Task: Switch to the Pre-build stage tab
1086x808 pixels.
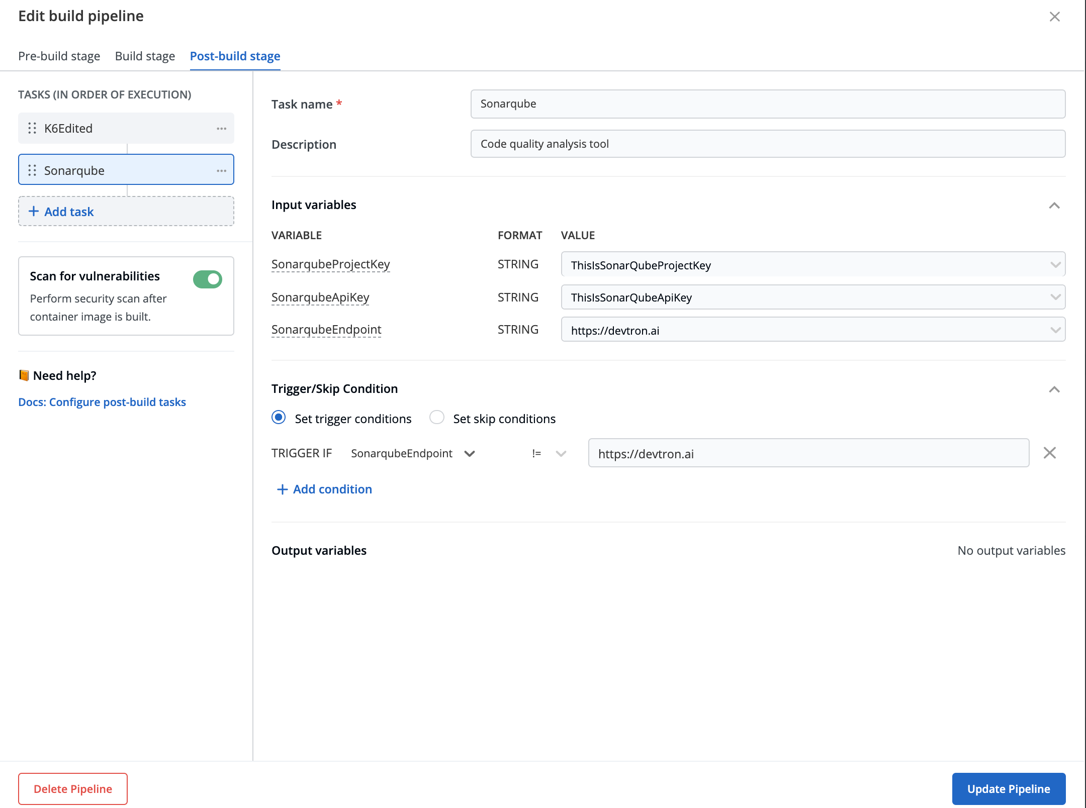Action: [59, 56]
